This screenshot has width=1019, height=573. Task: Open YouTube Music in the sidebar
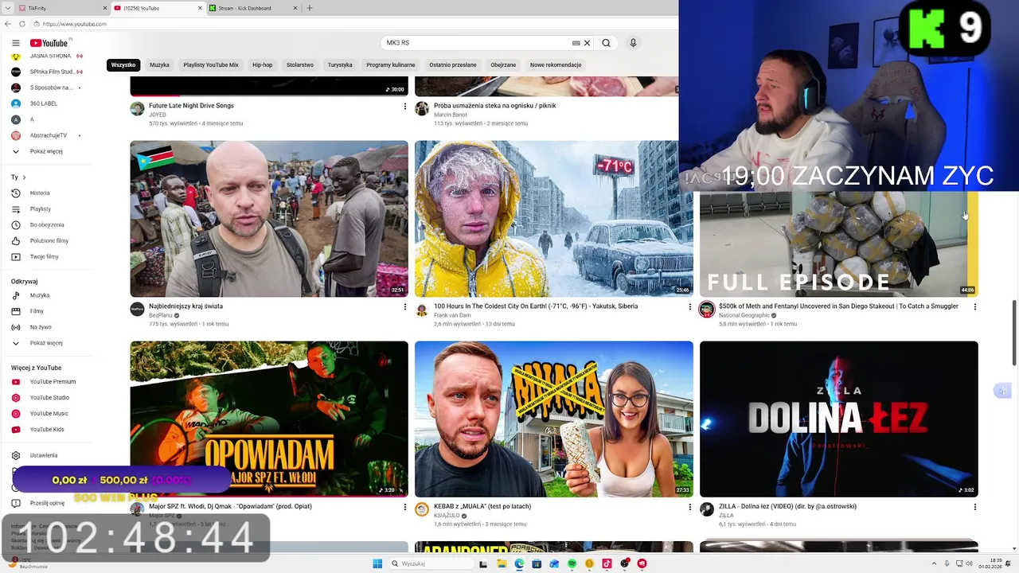[49, 414]
